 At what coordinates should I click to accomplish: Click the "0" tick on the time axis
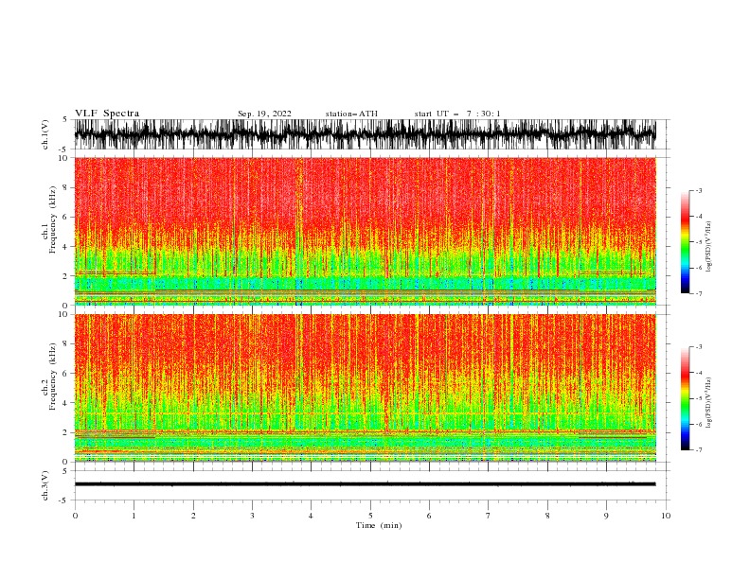pos(75,516)
